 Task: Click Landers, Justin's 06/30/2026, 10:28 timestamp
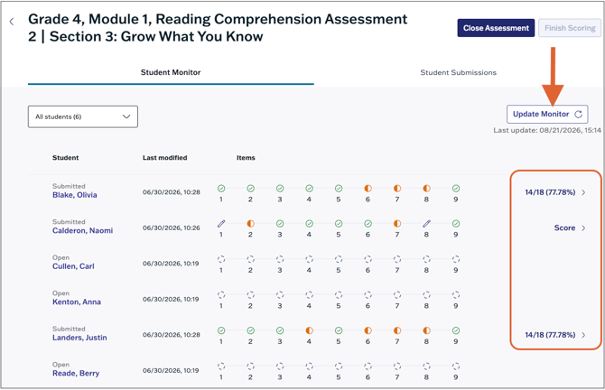tap(172, 335)
